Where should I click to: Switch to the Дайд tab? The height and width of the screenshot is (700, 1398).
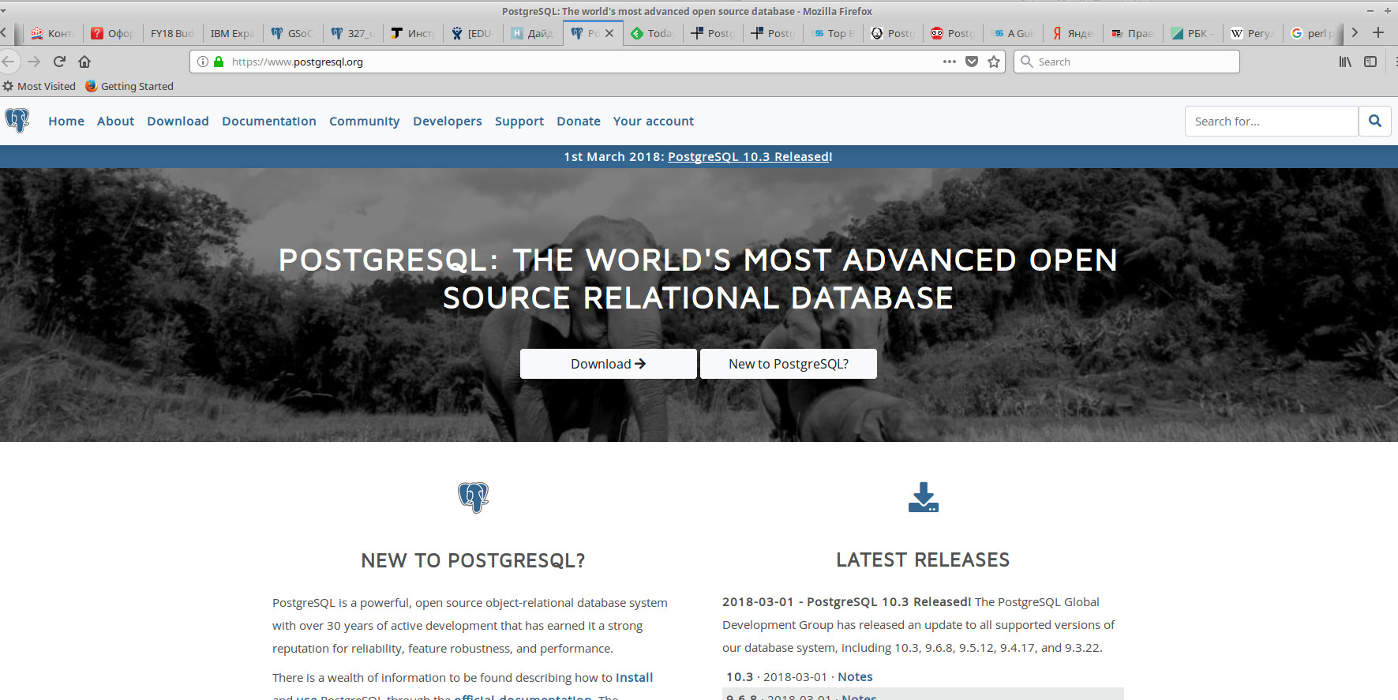coord(533,33)
